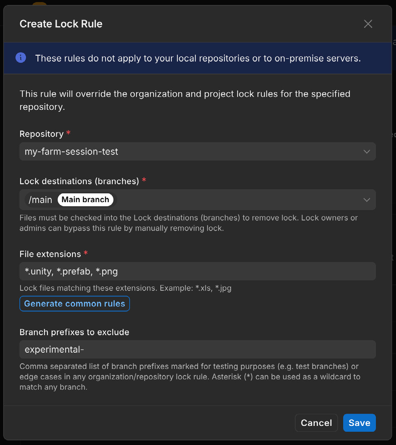Image resolution: width=396 pixels, height=445 pixels.
Task: Expand the Lock destinations chevron arrow
Action: [x=367, y=200]
